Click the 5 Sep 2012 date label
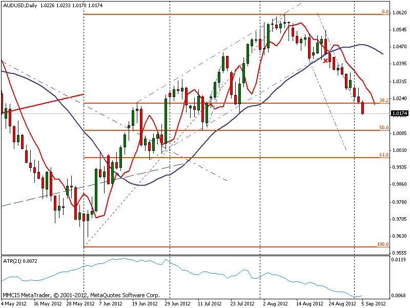 pyautogui.click(x=374, y=304)
